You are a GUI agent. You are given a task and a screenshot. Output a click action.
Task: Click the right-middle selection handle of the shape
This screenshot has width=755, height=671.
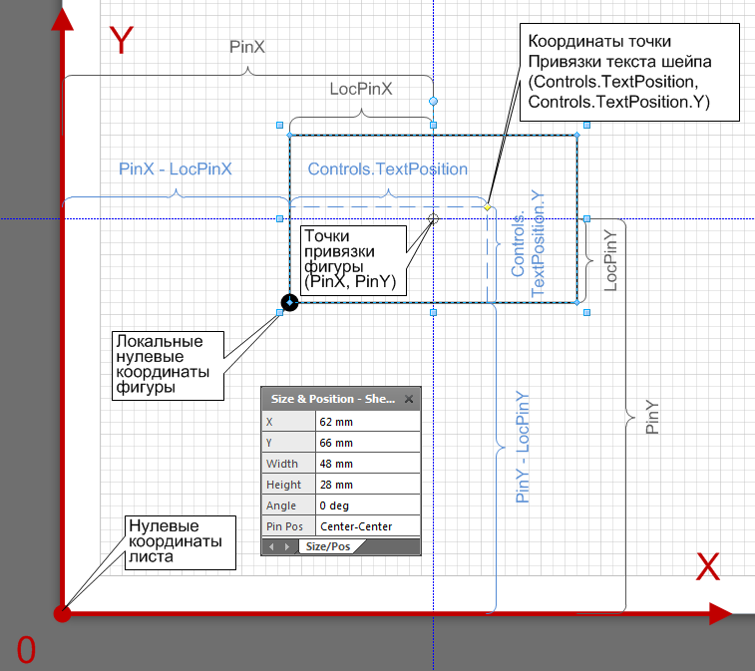(x=587, y=218)
